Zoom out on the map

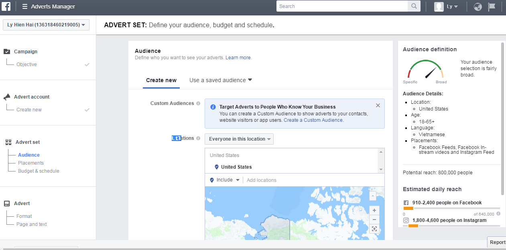(x=374, y=220)
